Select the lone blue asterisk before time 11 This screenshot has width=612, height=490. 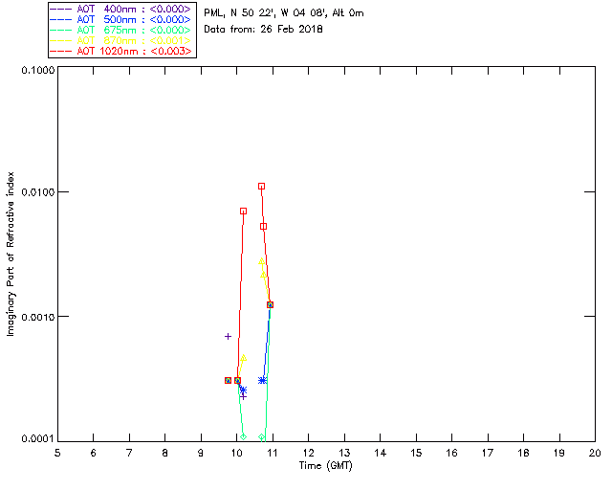click(x=262, y=380)
